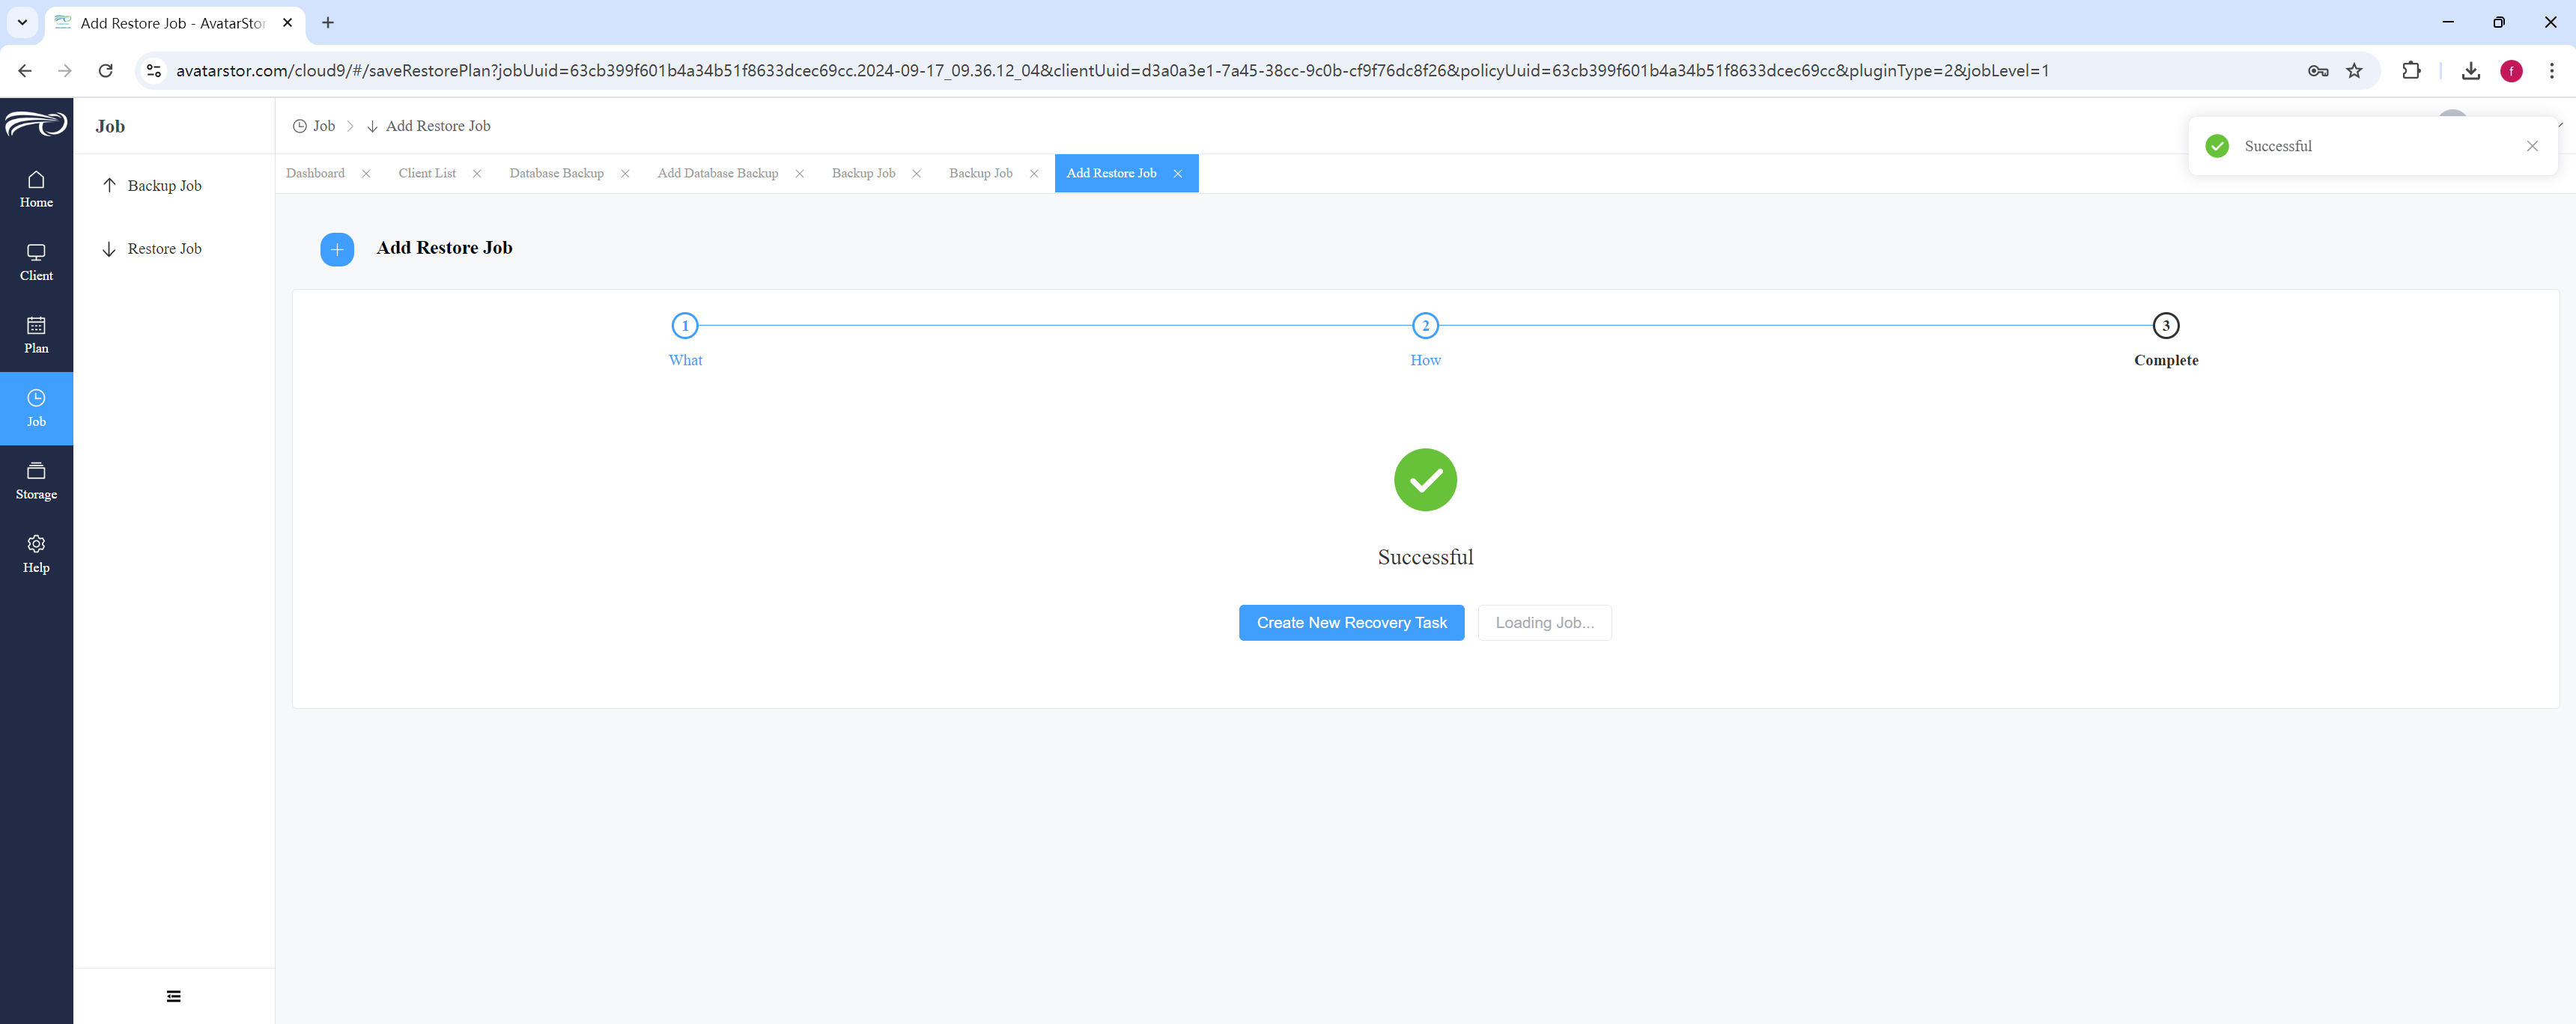Viewport: 2576px width, 1024px height.
Task: Click the green success checkmark icon
Action: point(1425,480)
